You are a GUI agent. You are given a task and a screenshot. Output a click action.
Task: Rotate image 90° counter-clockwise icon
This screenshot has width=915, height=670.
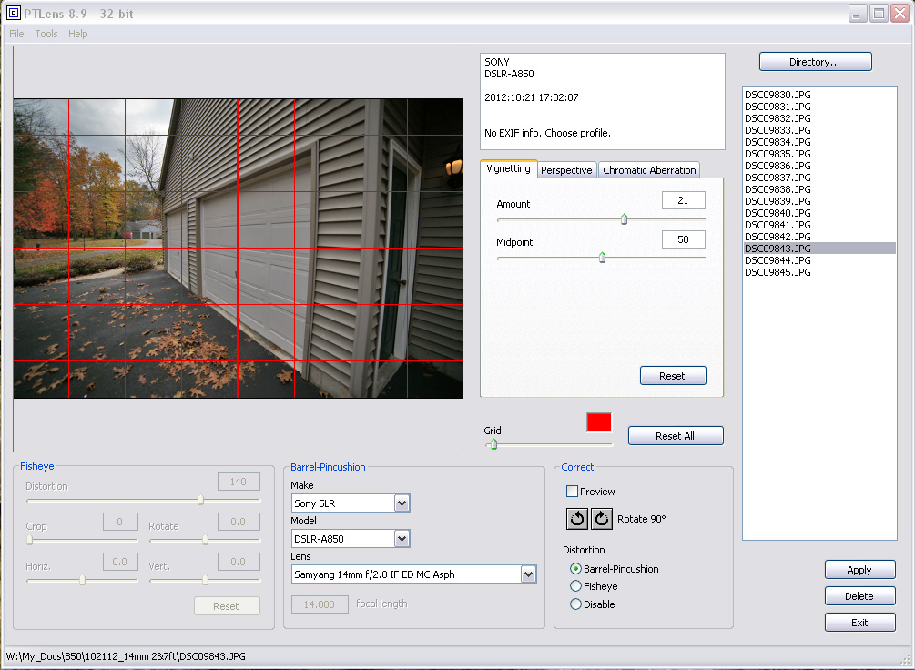[577, 518]
